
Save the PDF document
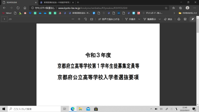tap(185, 19)
